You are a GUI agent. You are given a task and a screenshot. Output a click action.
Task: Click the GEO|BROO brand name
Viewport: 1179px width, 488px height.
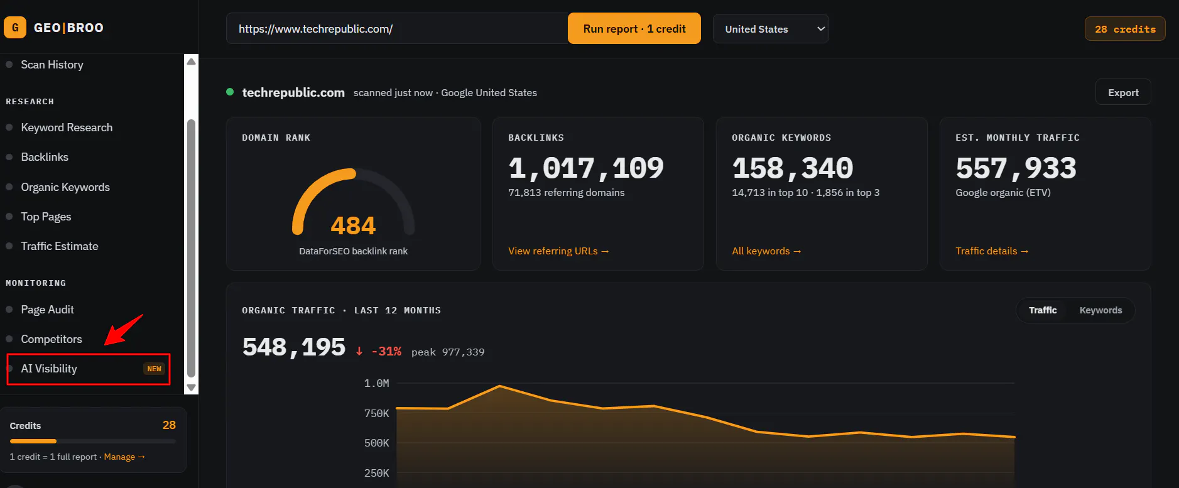68,28
